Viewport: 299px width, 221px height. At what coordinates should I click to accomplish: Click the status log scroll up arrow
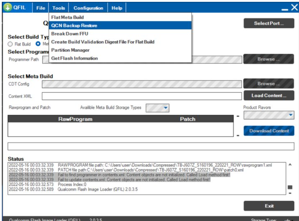[x=290, y=165]
